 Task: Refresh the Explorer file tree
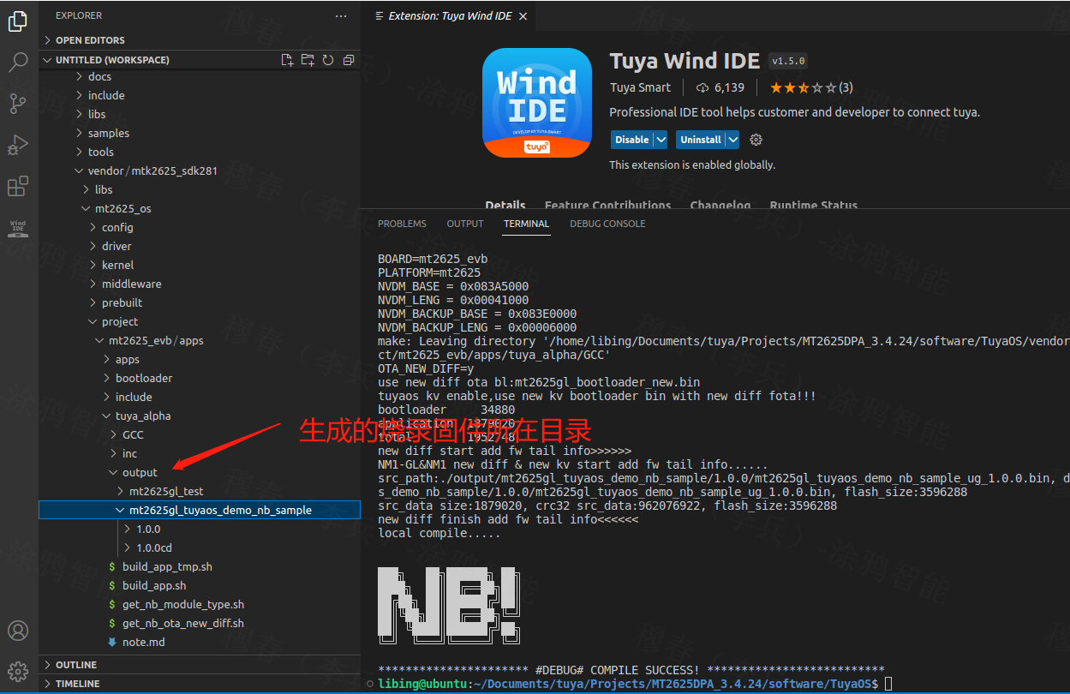pos(328,60)
